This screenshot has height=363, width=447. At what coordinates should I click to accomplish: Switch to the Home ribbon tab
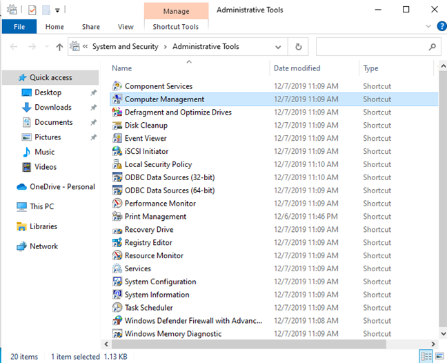pyautogui.click(x=54, y=26)
